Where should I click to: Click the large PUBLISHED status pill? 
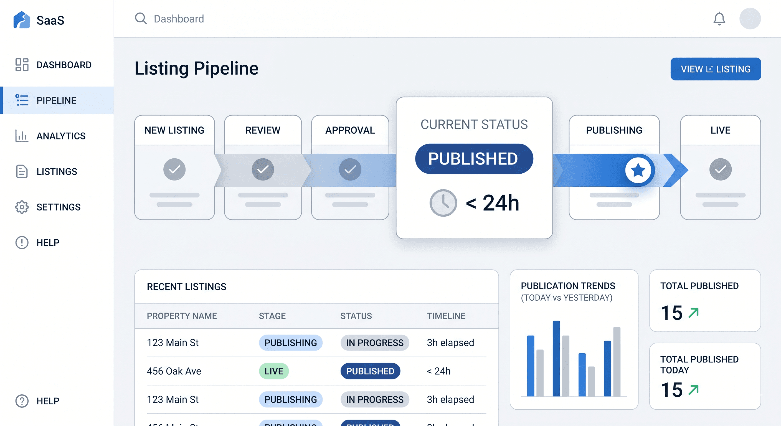pos(474,159)
